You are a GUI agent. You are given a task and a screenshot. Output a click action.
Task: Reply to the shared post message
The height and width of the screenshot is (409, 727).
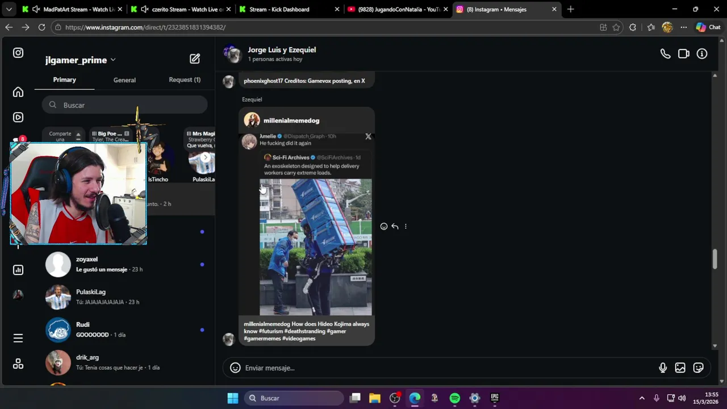[x=395, y=226]
